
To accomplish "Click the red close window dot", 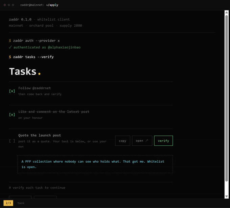I will tap(5, 5).
